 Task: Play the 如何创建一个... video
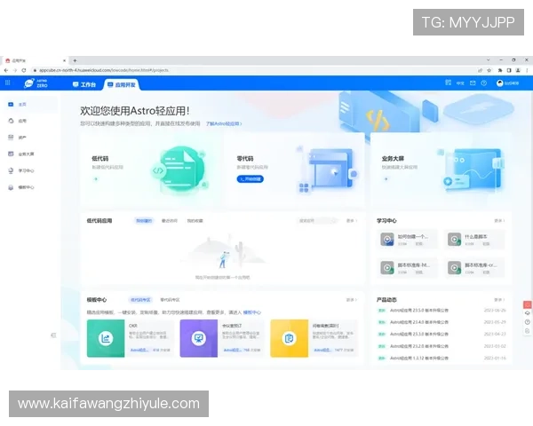(x=387, y=240)
